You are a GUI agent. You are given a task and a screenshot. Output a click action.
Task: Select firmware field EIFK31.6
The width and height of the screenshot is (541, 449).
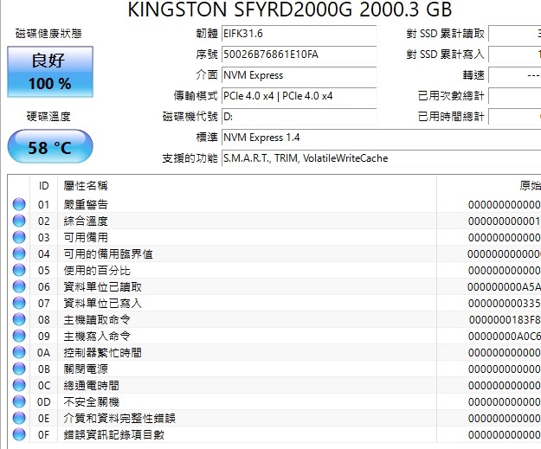point(299,34)
